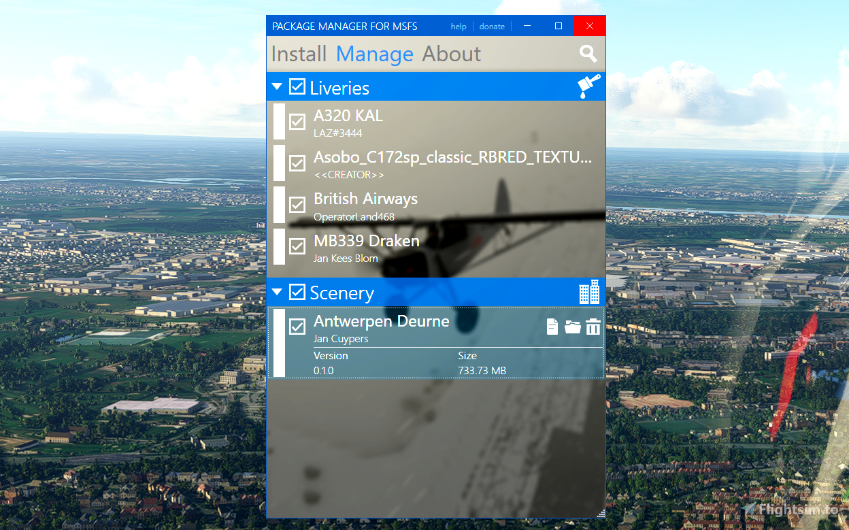
Task: Select the Manage tab
Action: 375,54
